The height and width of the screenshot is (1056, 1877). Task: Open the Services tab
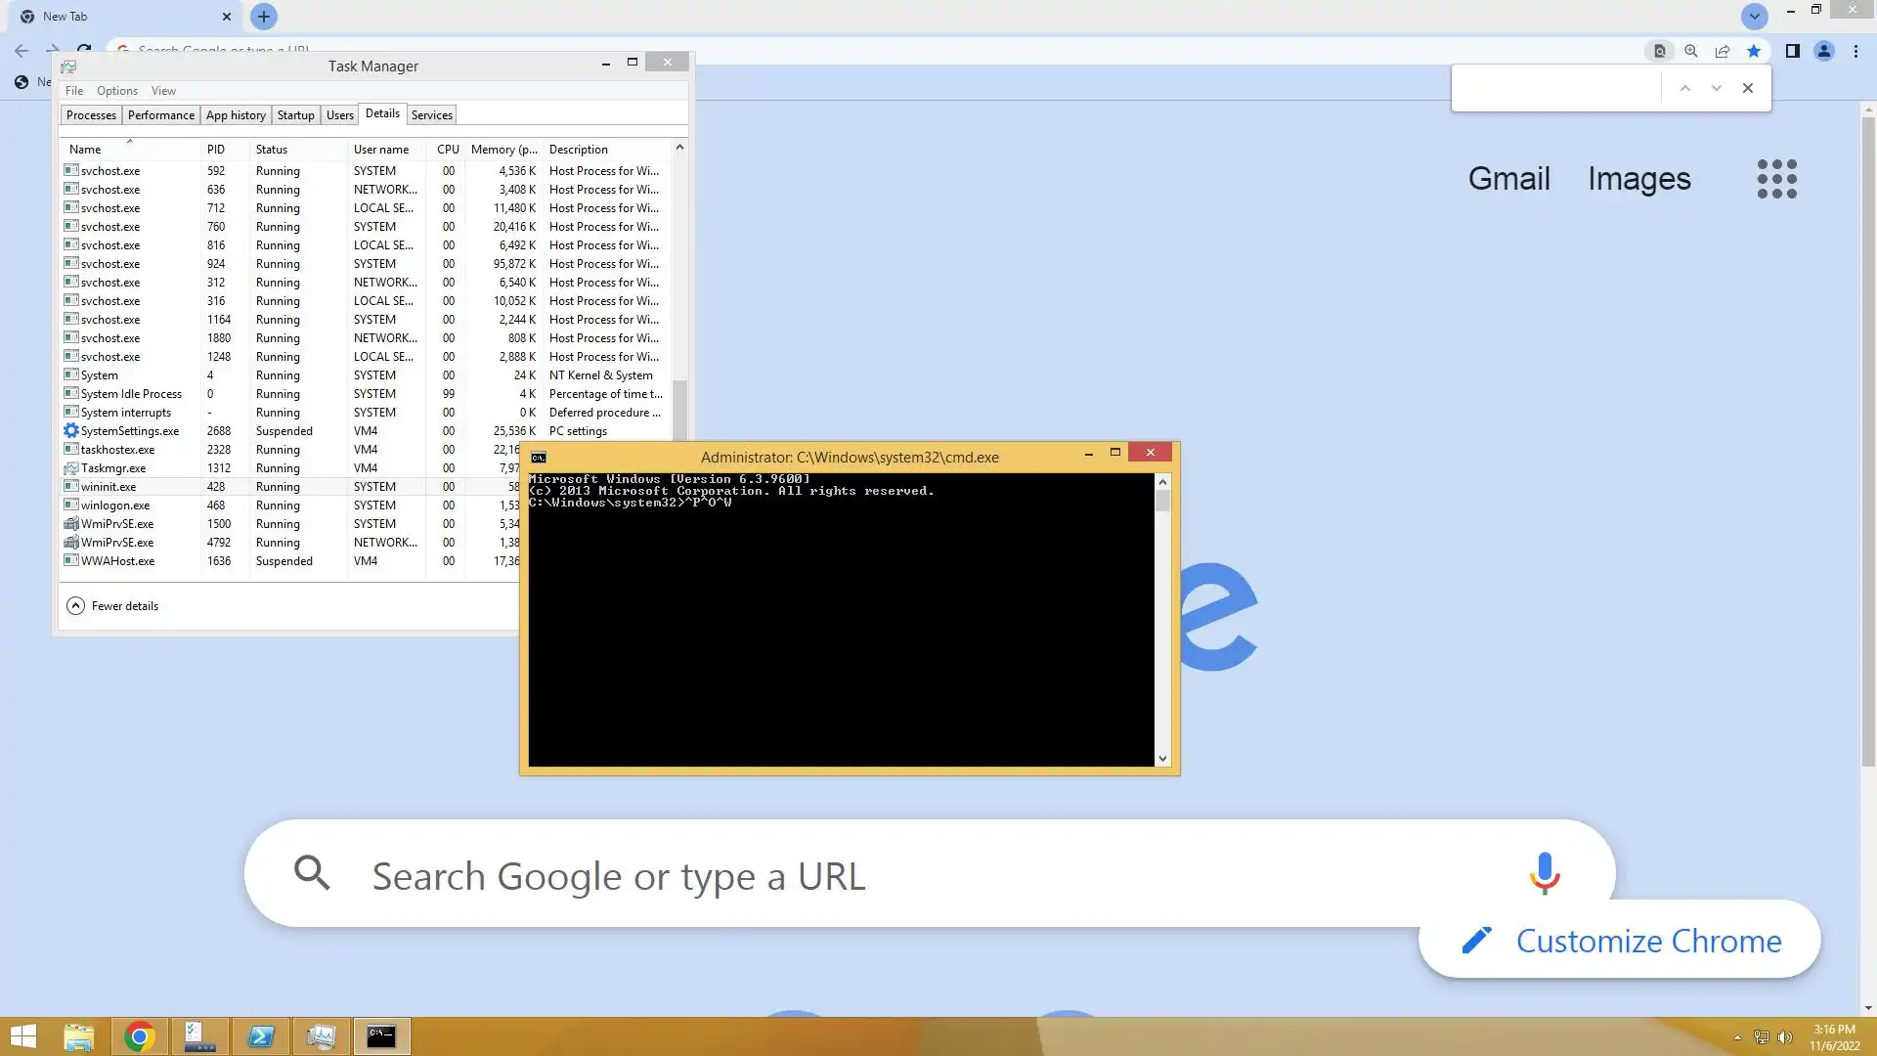pos(431,115)
